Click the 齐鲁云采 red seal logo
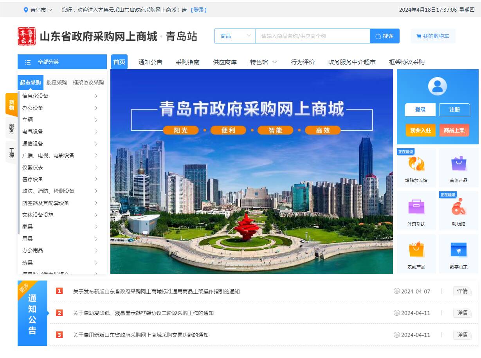This screenshot has height=358, width=481. pos(27,36)
